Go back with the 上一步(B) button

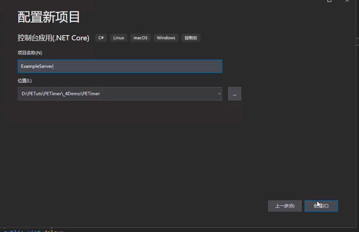pyautogui.click(x=285, y=206)
